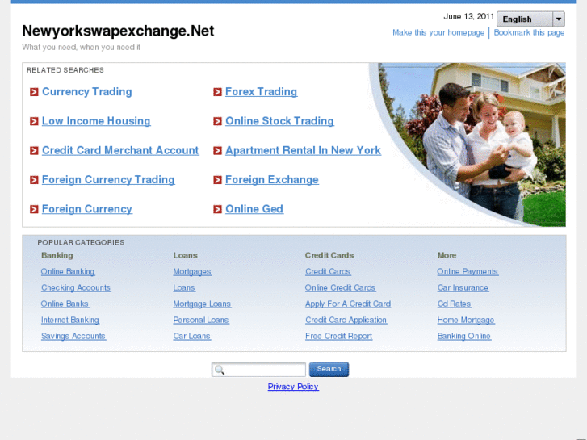Open Online Payments link
This screenshot has height=440, width=587.
[x=468, y=272]
